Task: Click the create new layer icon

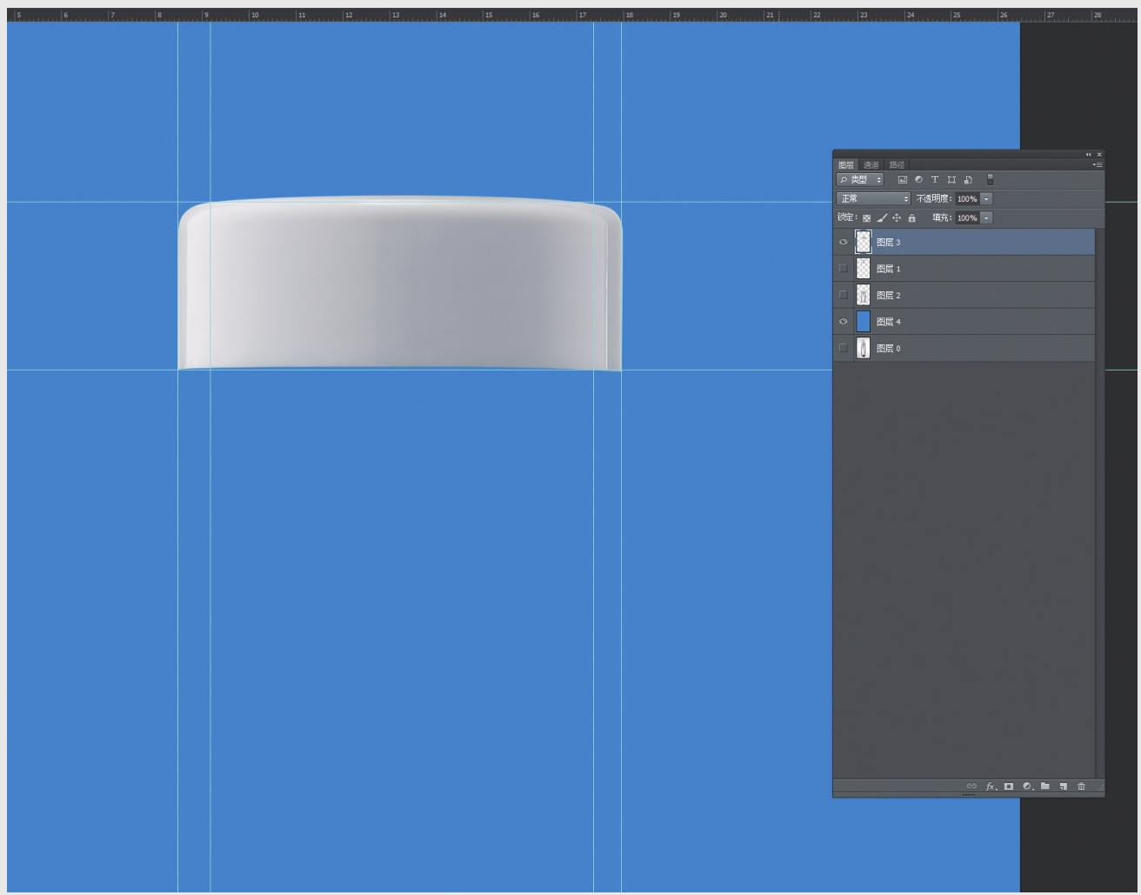Action: (1064, 786)
